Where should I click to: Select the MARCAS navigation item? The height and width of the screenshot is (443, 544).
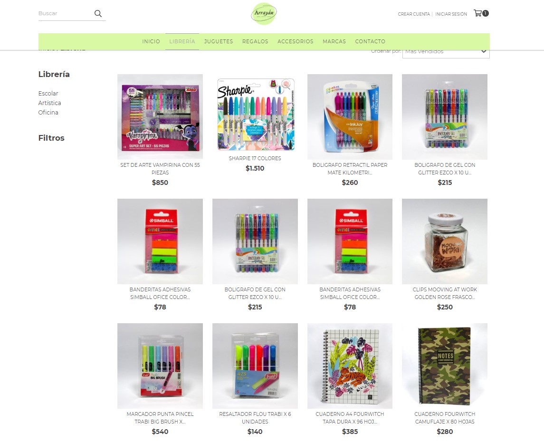[334, 41]
